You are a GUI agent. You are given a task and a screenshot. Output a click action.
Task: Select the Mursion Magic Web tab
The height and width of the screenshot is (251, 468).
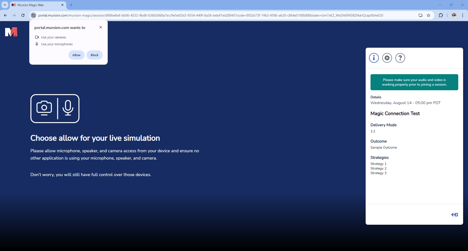pos(35,5)
